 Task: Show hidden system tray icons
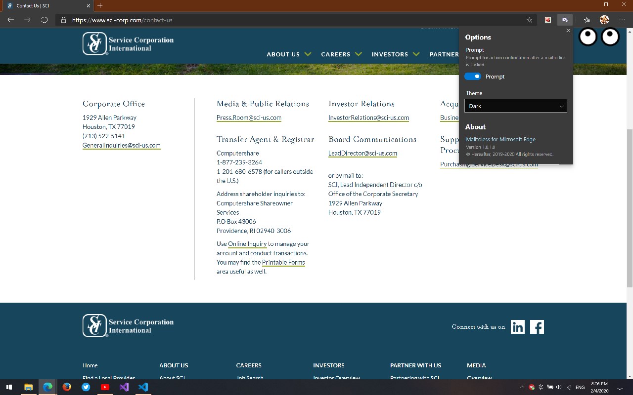(522, 388)
